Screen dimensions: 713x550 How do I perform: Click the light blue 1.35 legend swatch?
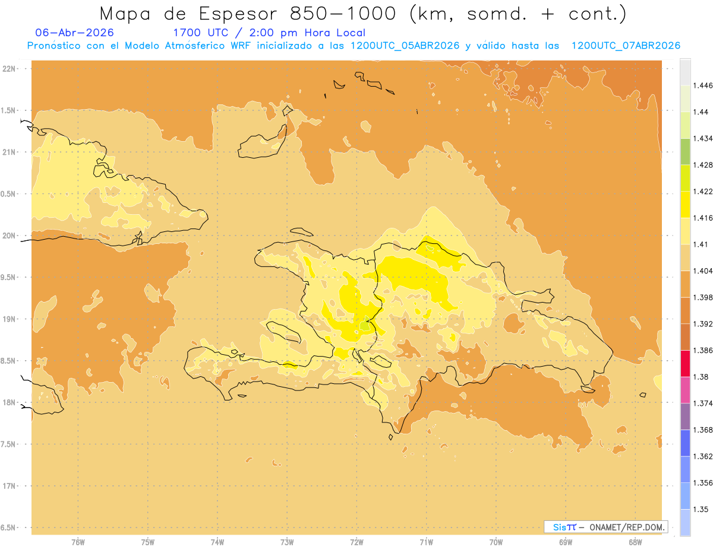[685, 496]
